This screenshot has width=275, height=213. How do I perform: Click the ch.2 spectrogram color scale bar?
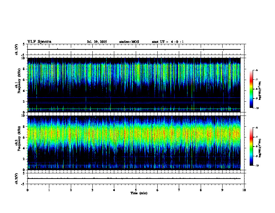tap(251, 147)
